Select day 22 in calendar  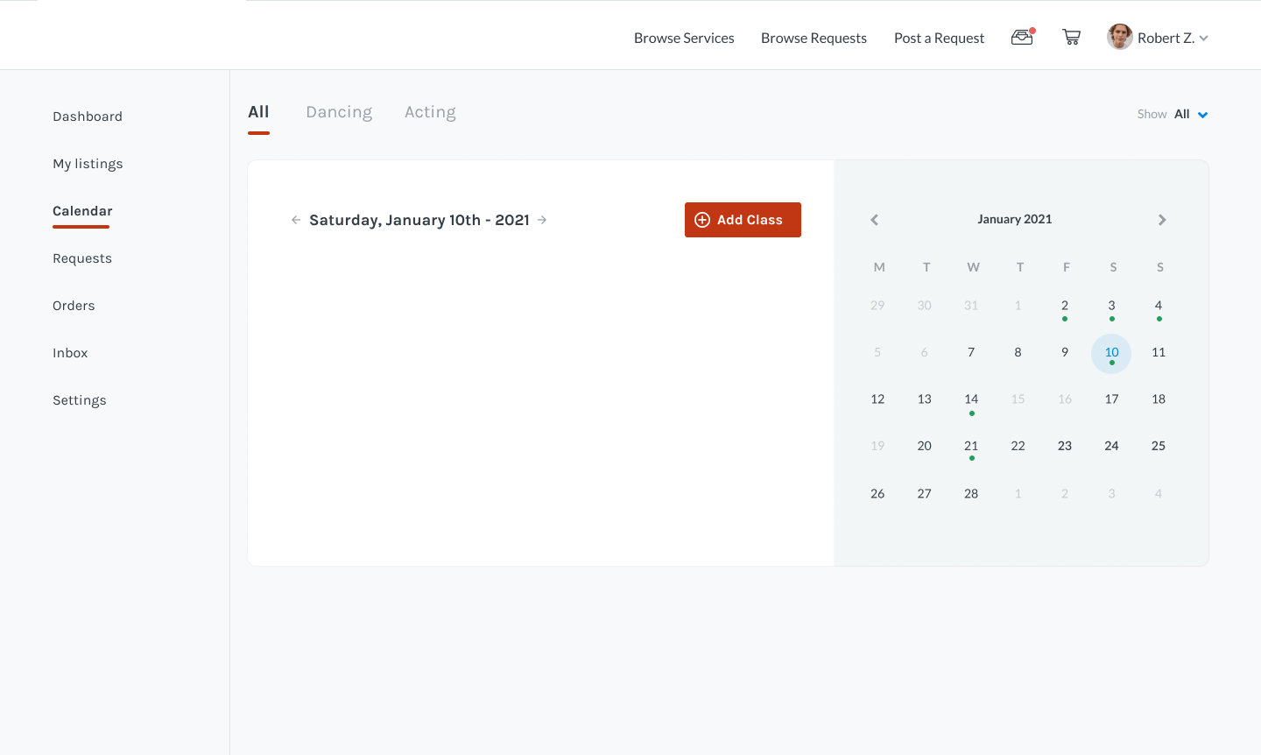1018,446
